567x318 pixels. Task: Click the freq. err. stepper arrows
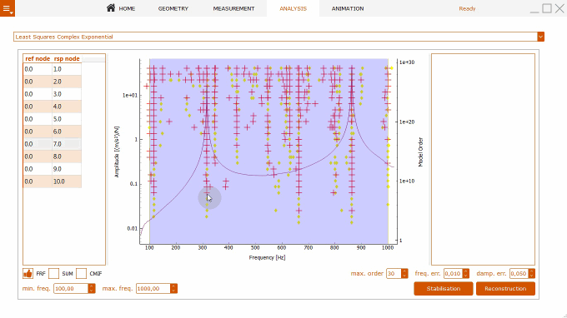click(466, 274)
